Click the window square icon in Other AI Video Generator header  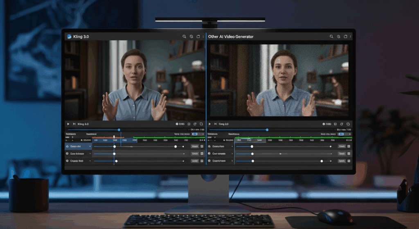click(345, 36)
